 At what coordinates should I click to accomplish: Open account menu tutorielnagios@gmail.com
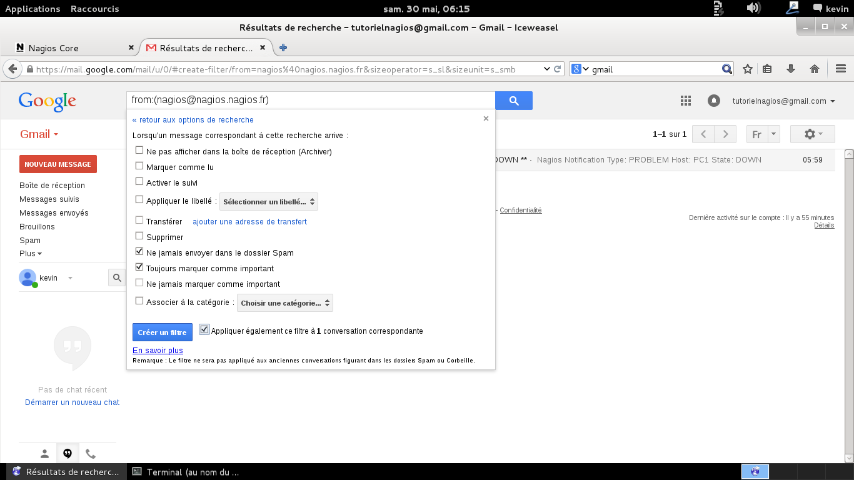(784, 101)
